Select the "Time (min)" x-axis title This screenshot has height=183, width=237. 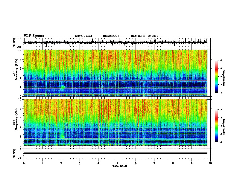[x=120, y=166]
